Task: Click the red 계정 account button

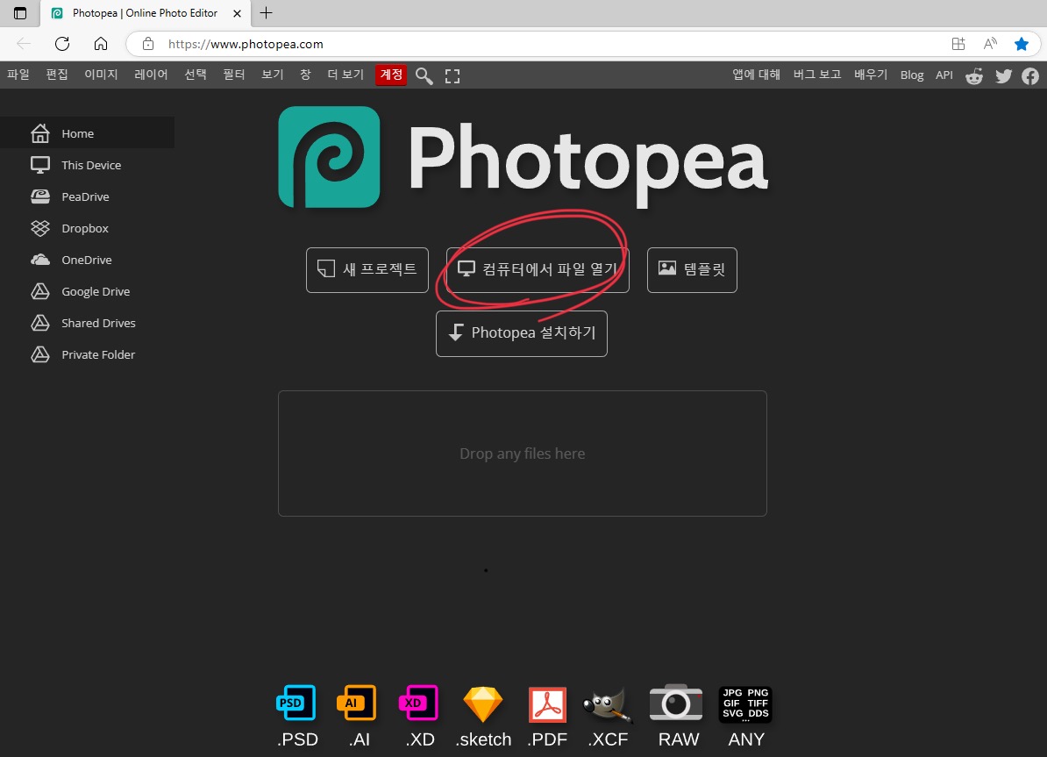Action: coord(390,75)
